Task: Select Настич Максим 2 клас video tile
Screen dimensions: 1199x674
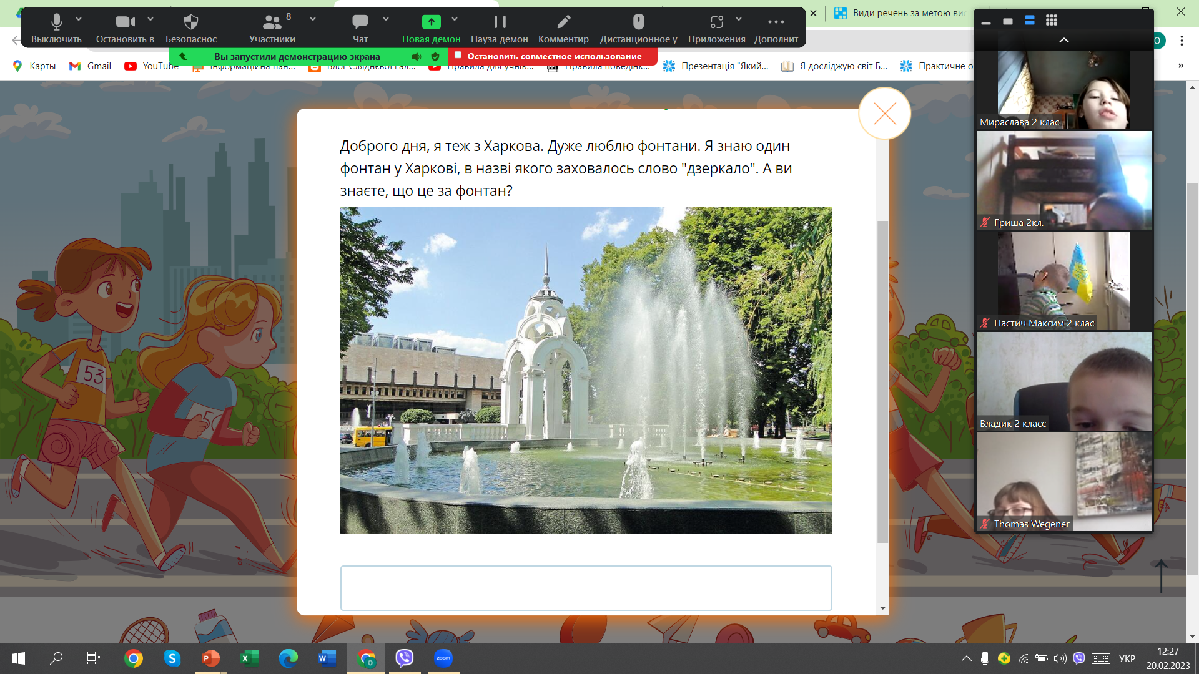Action: (1063, 281)
